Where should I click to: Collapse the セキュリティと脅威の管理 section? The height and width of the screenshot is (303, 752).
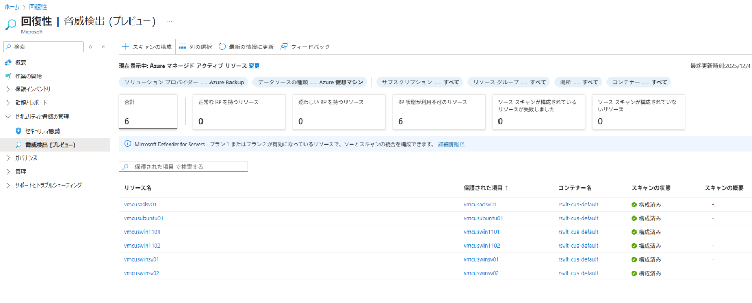tap(37, 117)
